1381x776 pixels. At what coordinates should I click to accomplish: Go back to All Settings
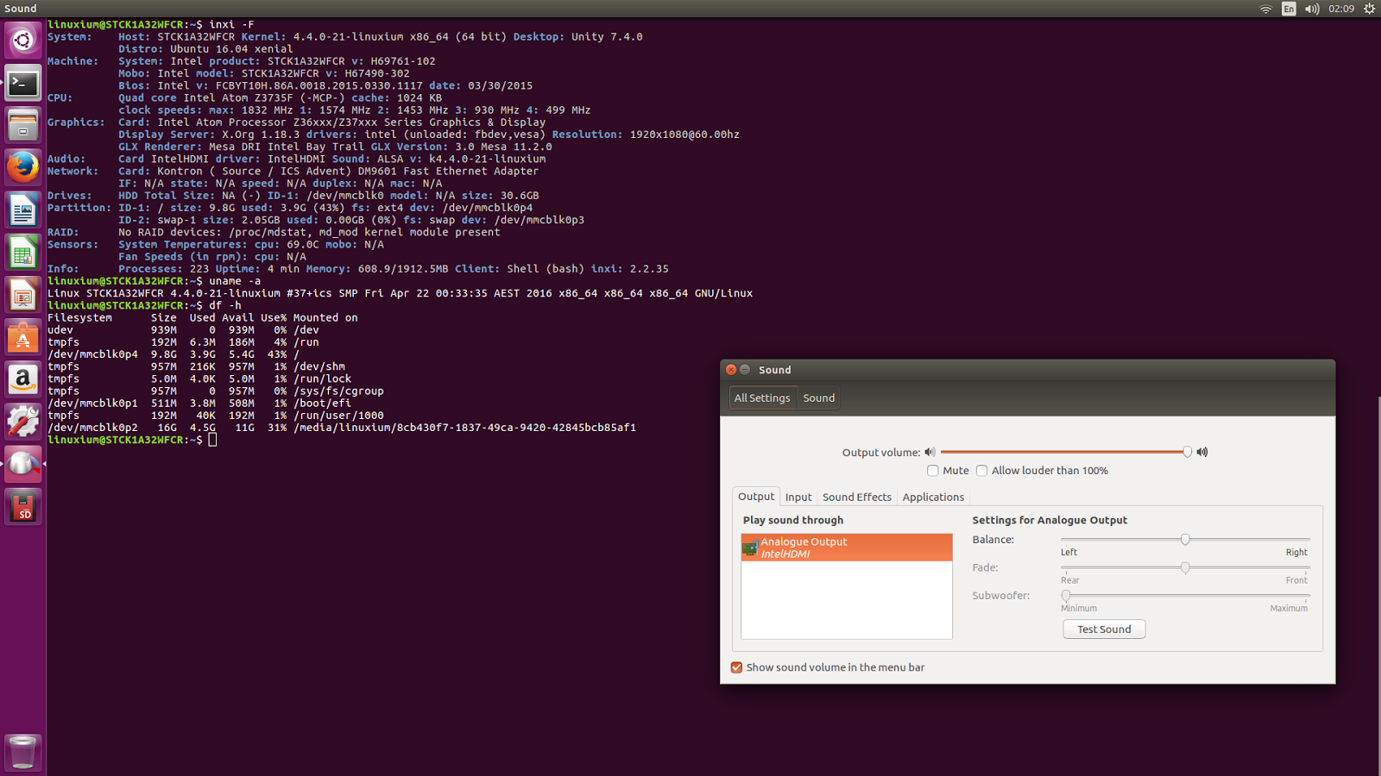(762, 398)
